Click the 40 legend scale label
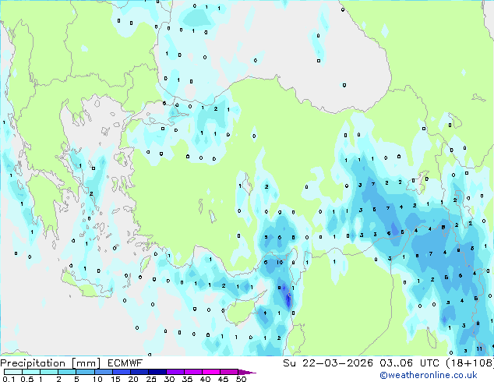 point(205,379)
